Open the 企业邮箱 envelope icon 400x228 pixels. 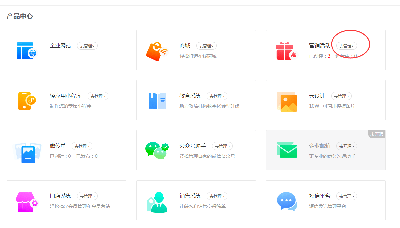pyautogui.click(x=287, y=150)
